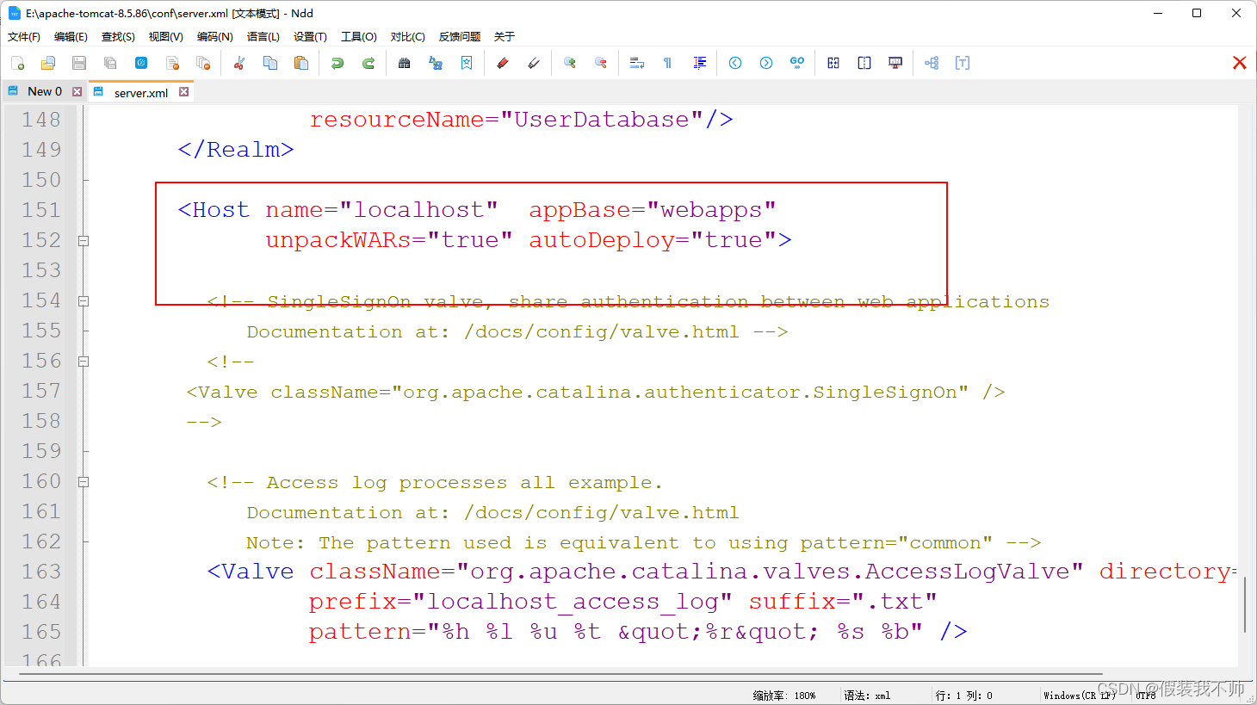Go to the previous position with left arrow
Image resolution: width=1257 pixels, height=705 pixels.
pyautogui.click(x=735, y=63)
